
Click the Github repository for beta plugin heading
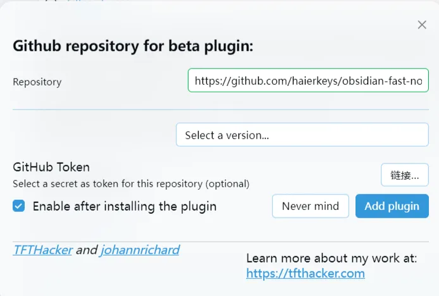point(133,46)
